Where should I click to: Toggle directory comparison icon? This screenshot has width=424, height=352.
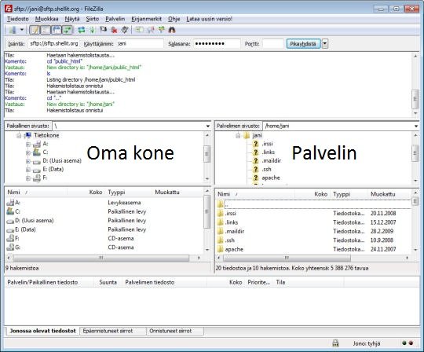click(x=150, y=30)
